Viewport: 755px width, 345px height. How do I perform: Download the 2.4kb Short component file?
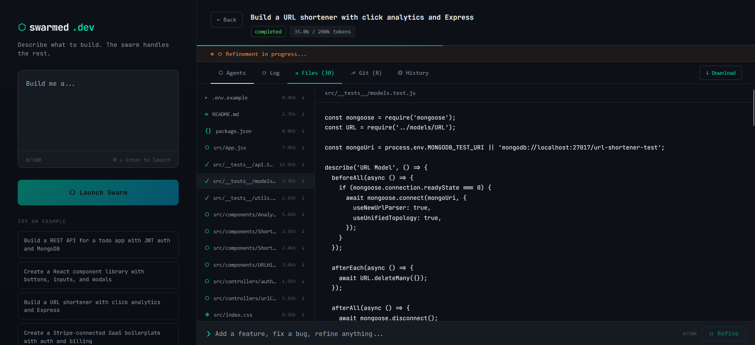303,248
